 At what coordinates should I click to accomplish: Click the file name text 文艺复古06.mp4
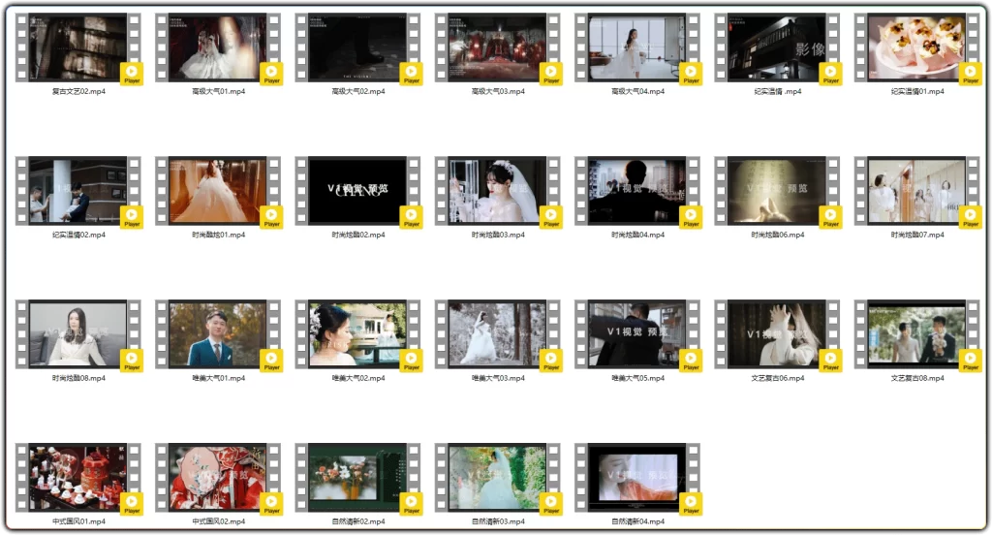(778, 378)
